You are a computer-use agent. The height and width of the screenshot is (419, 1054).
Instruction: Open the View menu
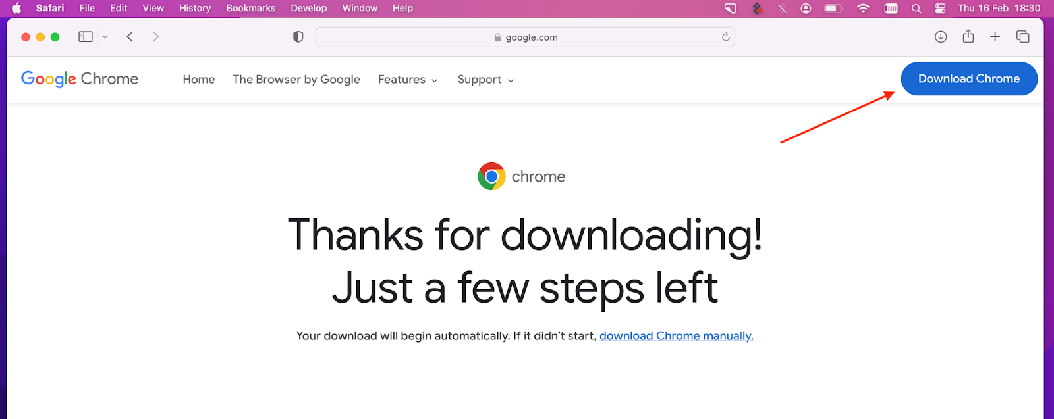[153, 8]
